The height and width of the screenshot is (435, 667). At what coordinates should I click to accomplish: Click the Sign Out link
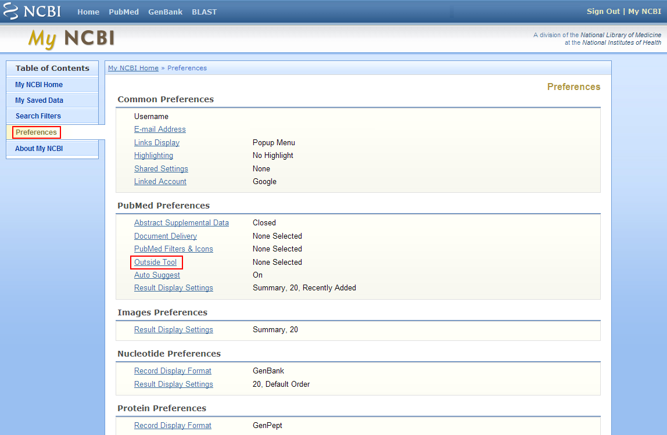click(603, 12)
